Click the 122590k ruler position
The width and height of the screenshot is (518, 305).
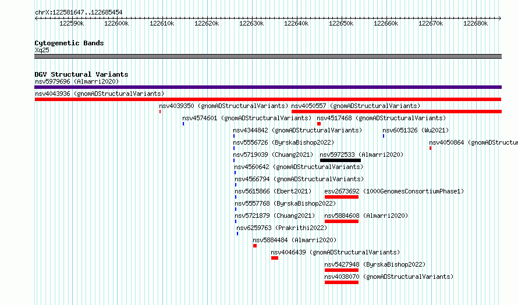72,23
